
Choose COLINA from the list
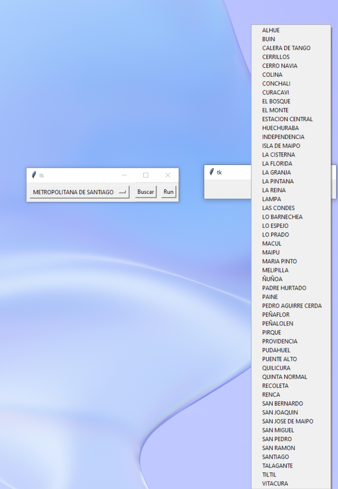point(291,75)
